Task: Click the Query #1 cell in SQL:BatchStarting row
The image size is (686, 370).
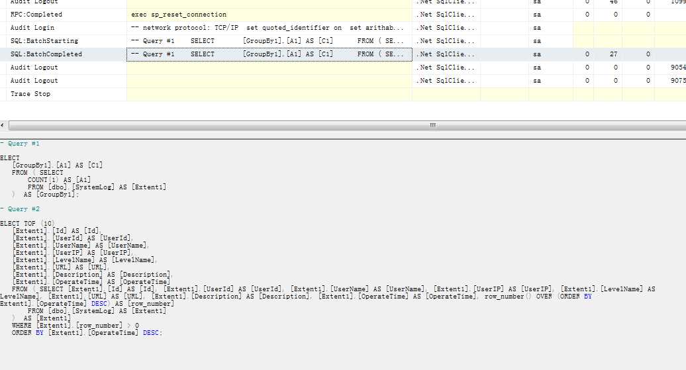Action: point(269,40)
